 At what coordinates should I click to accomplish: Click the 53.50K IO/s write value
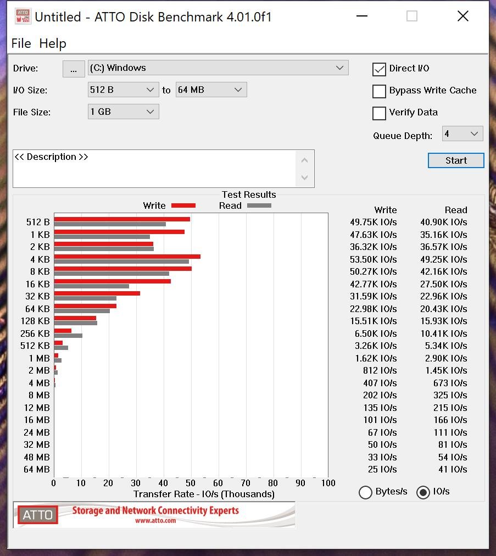tap(374, 259)
